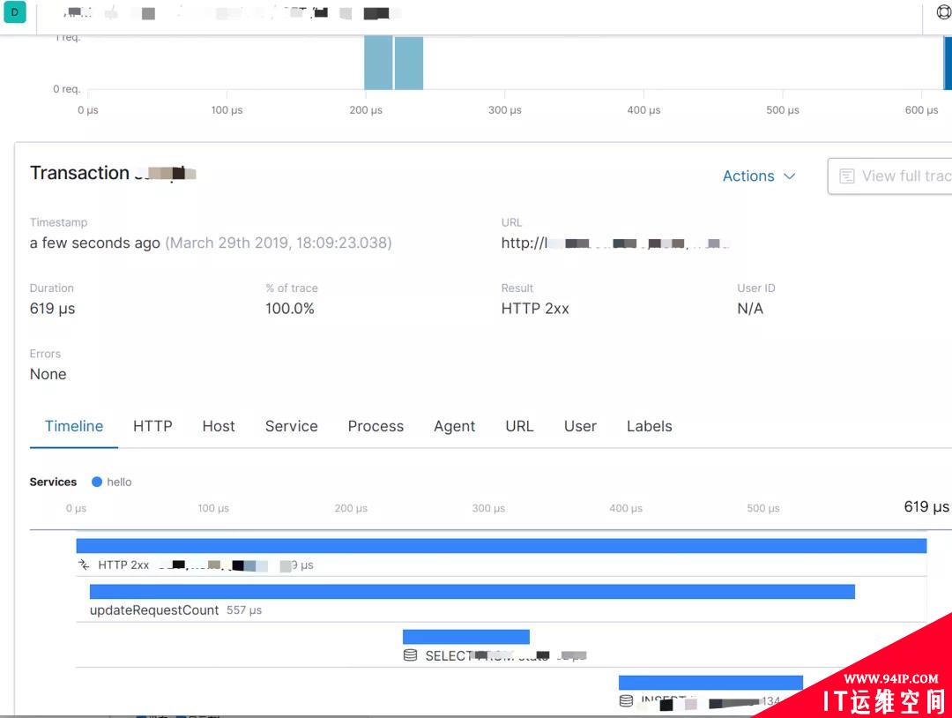Open the Labels tab
952x718 pixels.
tap(650, 426)
